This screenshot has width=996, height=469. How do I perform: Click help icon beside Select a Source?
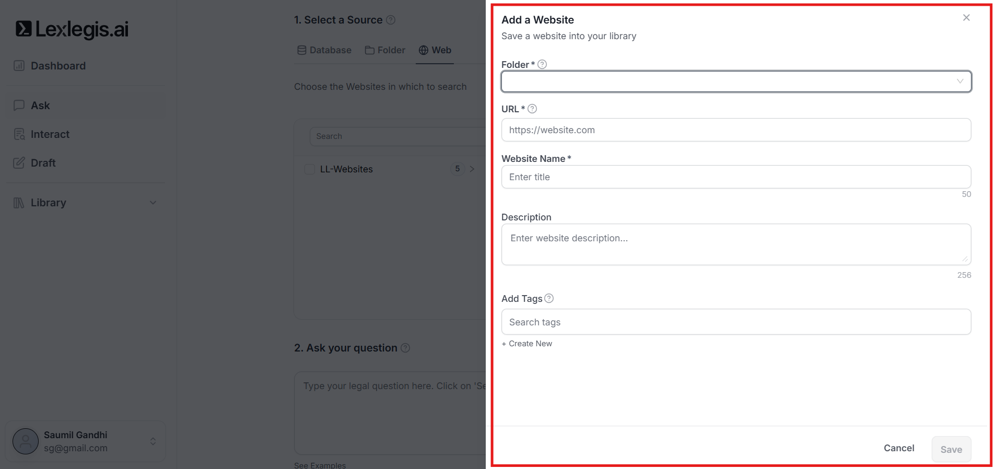[x=391, y=20]
